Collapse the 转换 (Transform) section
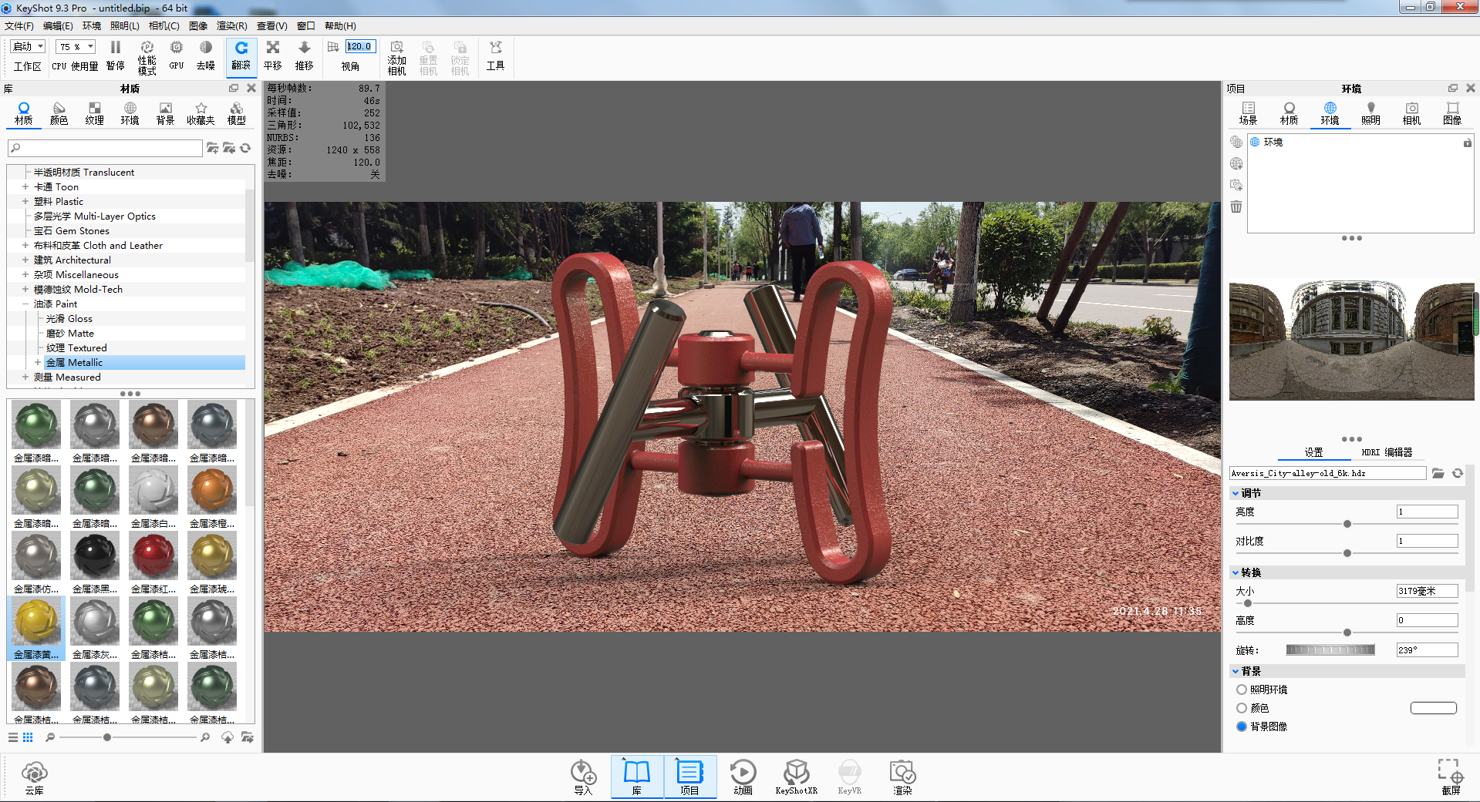The height and width of the screenshot is (802, 1480). click(x=1236, y=572)
